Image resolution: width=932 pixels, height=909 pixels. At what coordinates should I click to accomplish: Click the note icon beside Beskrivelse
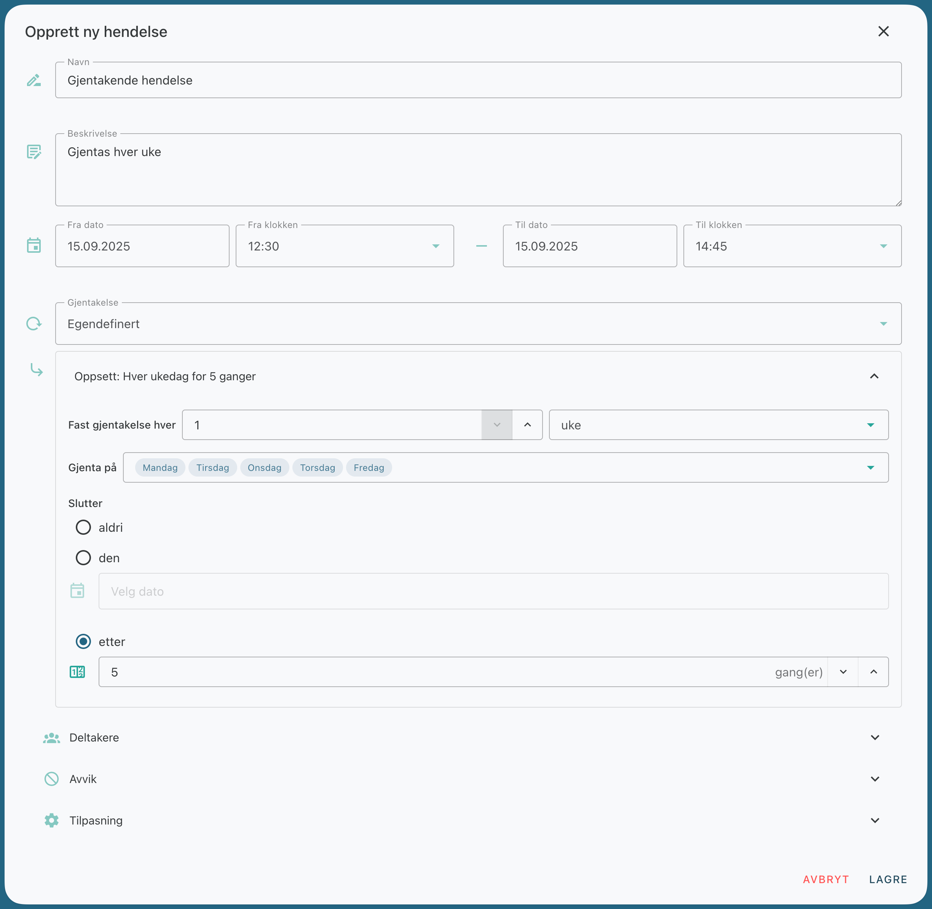(34, 152)
